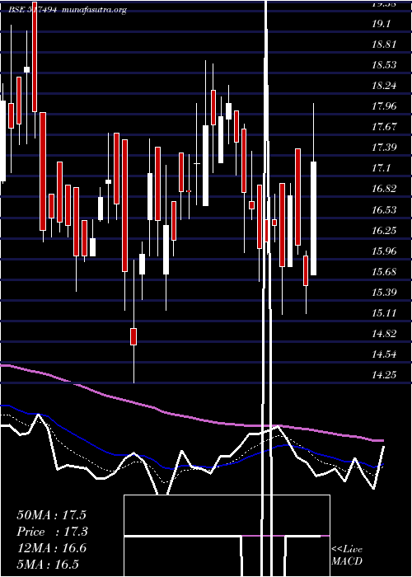The height and width of the screenshot is (577, 412).
Task: Select the 17.96 price axis label
Action: point(384,106)
